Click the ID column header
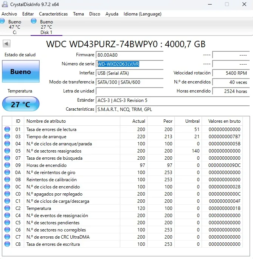This screenshot has width=253, height=259. point(18,121)
